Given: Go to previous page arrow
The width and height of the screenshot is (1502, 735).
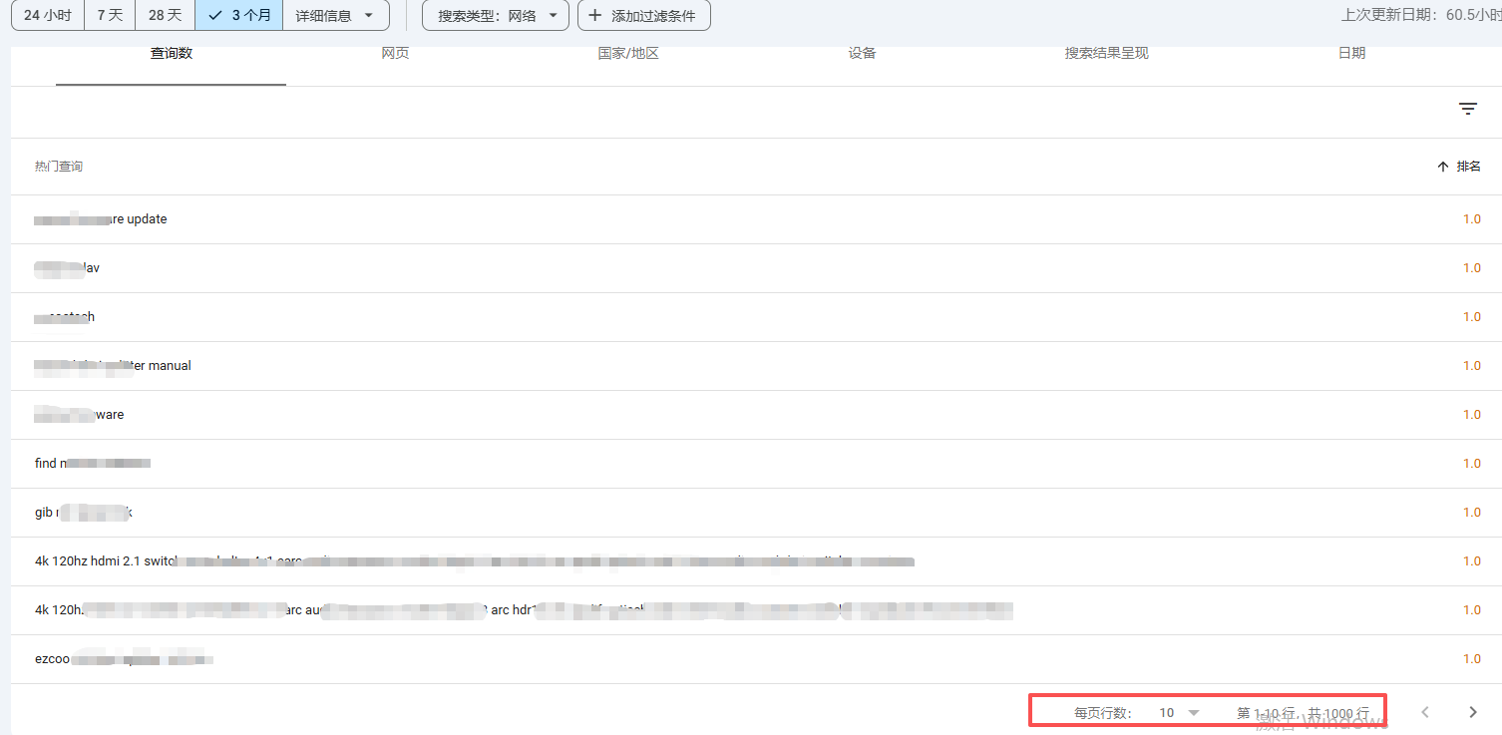Looking at the screenshot, I should 1425,712.
